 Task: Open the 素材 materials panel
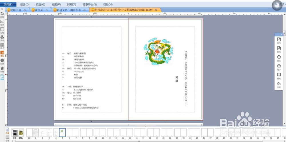tap(2, 38)
